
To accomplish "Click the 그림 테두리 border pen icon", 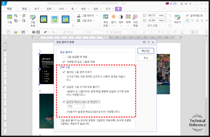I will tap(79, 15).
